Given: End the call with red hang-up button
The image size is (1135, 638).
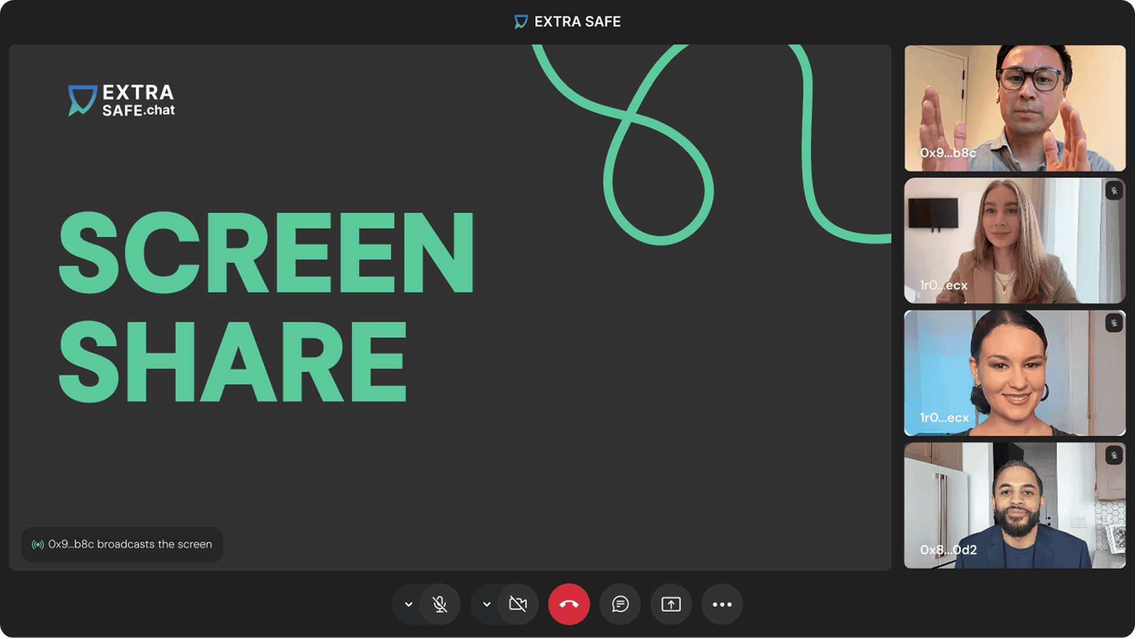Looking at the screenshot, I should pyautogui.click(x=569, y=604).
